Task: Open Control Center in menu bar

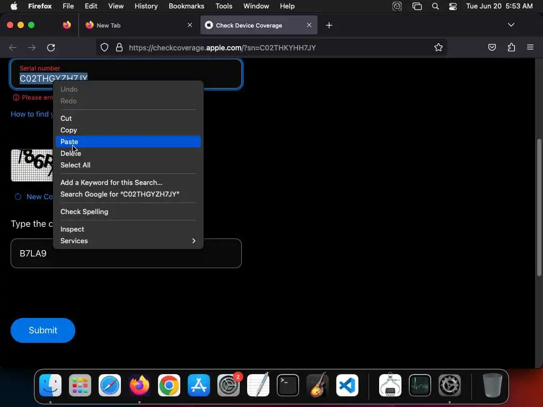Action: [x=453, y=6]
